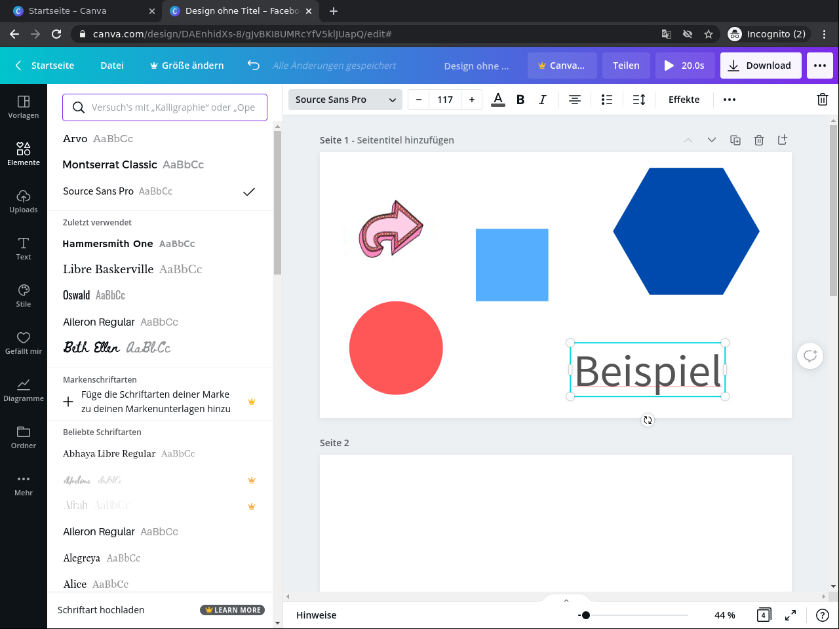Viewport: 839px width, 629px height.
Task: Open the help question mark button
Action: click(x=823, y=615)
